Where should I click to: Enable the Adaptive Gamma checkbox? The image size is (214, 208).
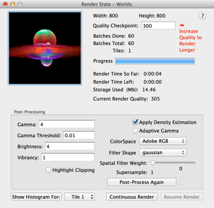[x=135, y=131]
